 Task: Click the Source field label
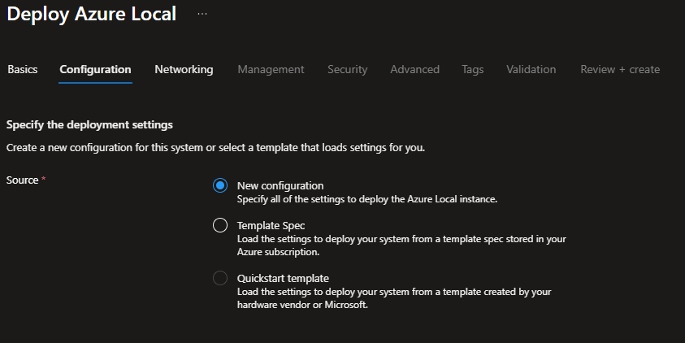22,180
